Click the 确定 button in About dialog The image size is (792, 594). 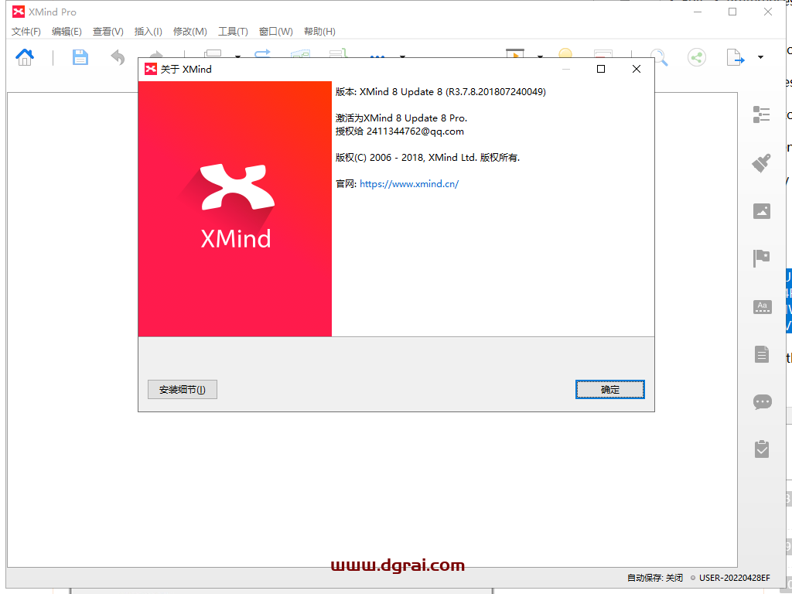pyautogui.click(x=609, y=389)
